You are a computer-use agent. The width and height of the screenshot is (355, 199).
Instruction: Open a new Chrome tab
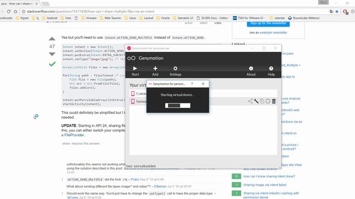pyautogui.click(x=45, y=4)
